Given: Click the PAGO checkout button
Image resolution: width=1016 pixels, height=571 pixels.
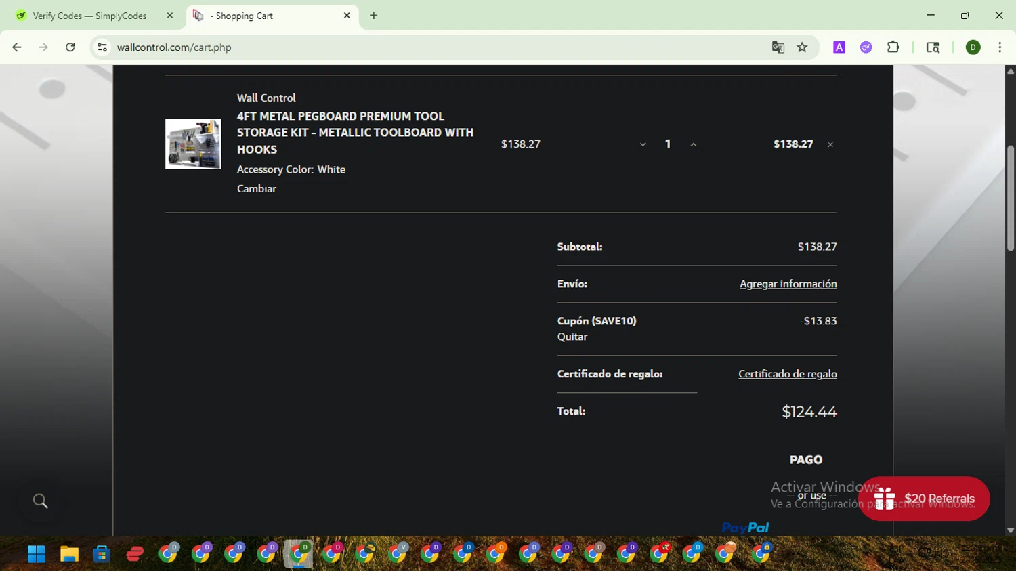Looking at the screenshot, I should 806,460.
